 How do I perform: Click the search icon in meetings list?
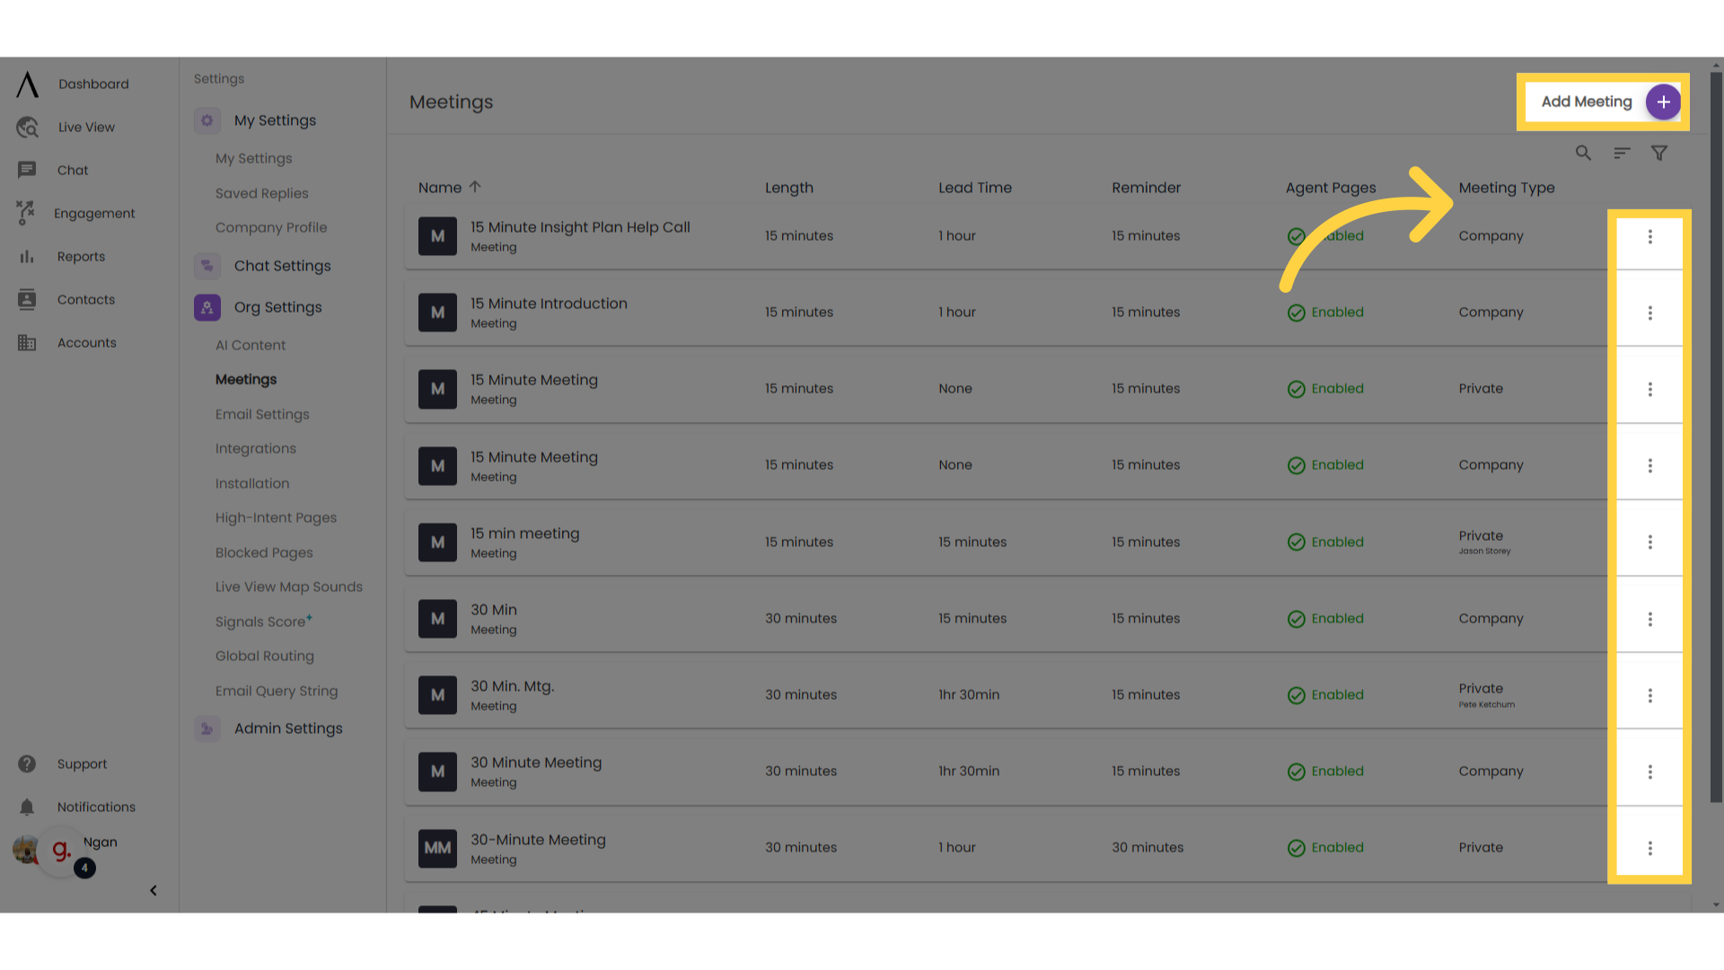(x=1583, y=153)
